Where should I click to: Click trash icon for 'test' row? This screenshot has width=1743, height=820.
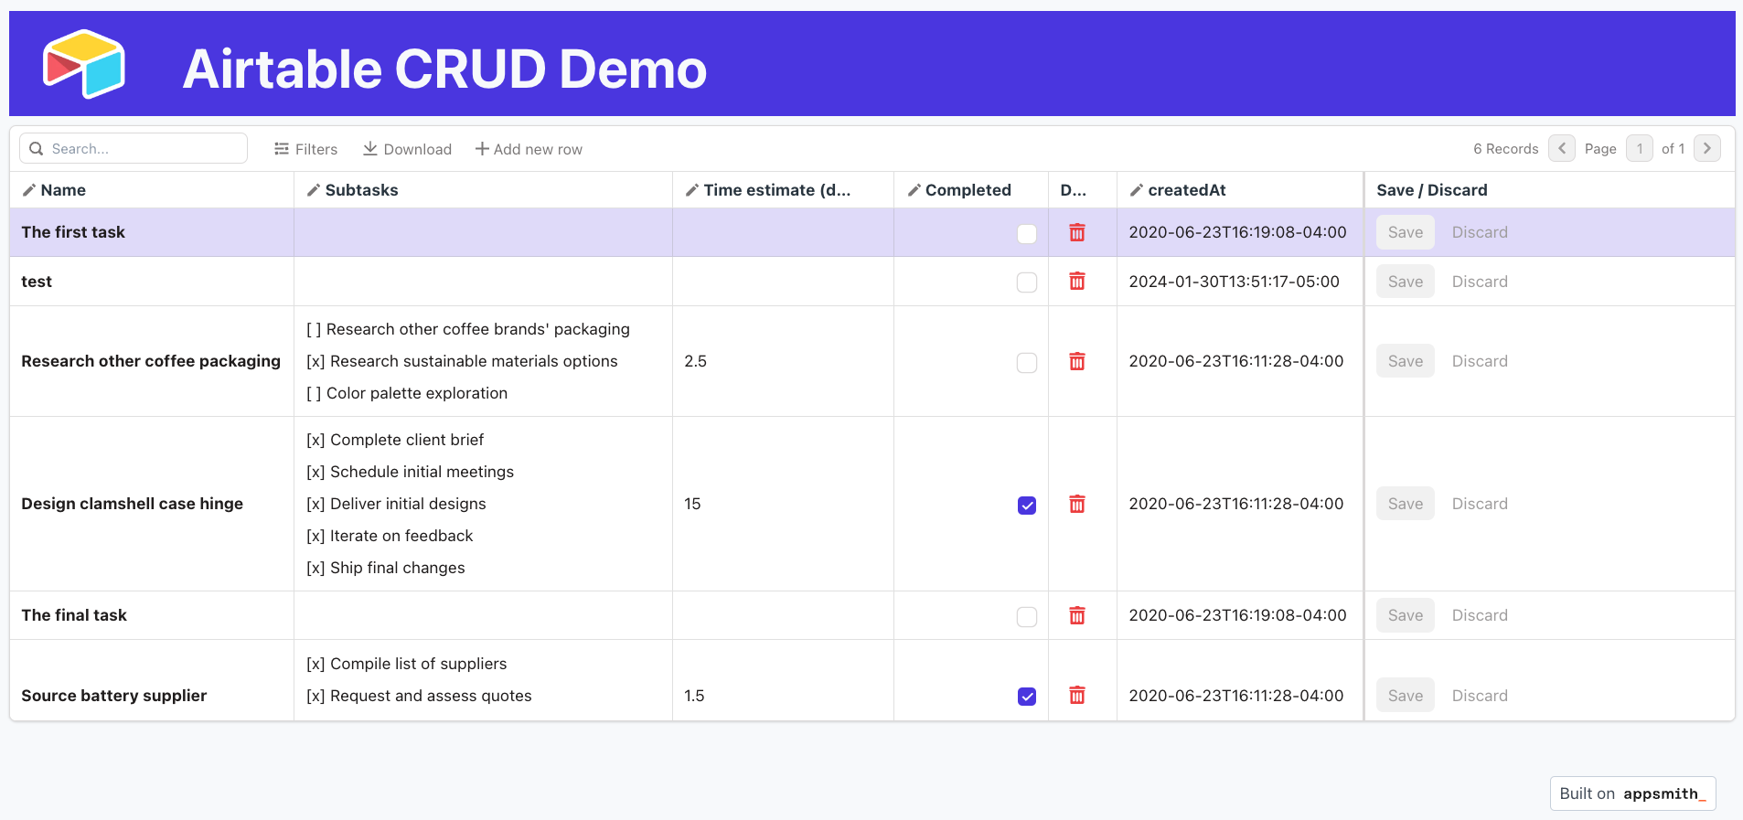tap(1077, 282)
